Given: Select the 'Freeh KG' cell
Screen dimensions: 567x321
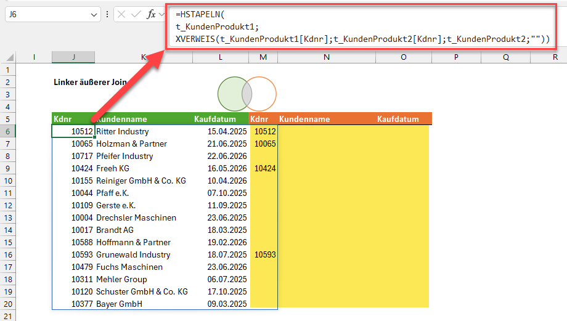Looking at the screenshot, I should (144, 168).
